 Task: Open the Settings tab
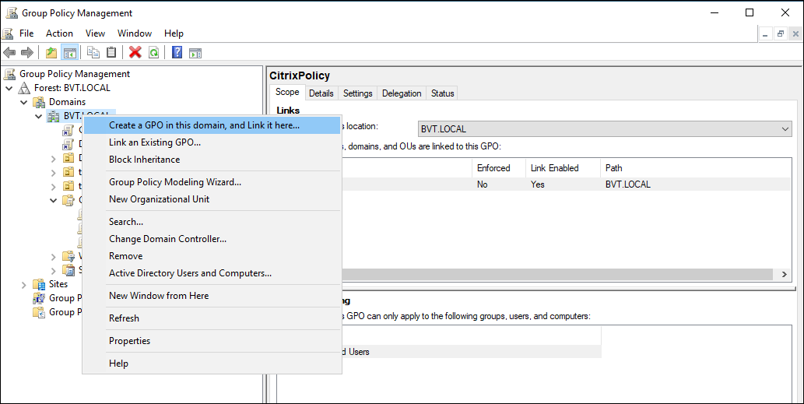(x=357, y=93)
